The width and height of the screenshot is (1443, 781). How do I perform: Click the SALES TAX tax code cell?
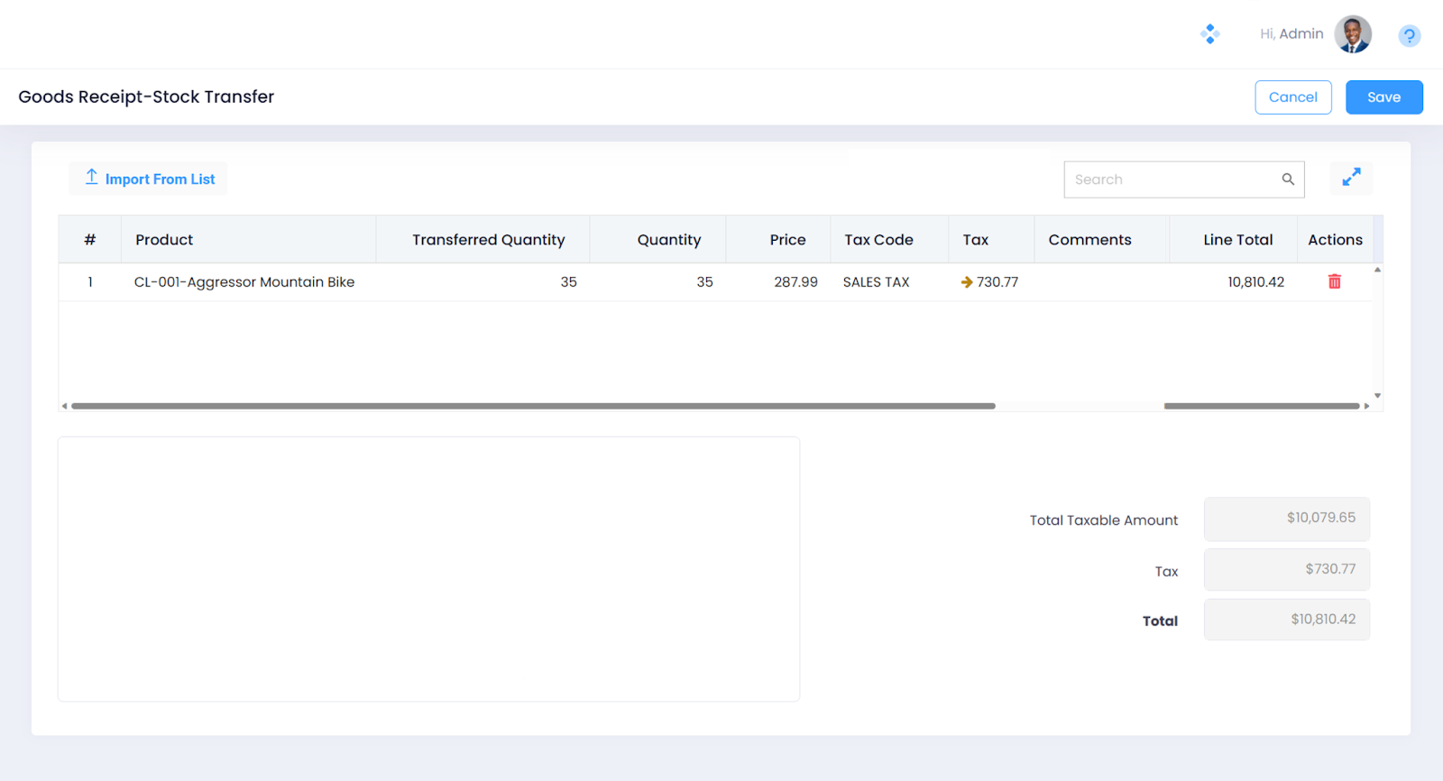[876, 282]
